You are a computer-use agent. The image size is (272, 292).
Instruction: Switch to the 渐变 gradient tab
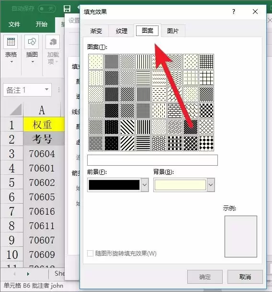tap(96, 31)
